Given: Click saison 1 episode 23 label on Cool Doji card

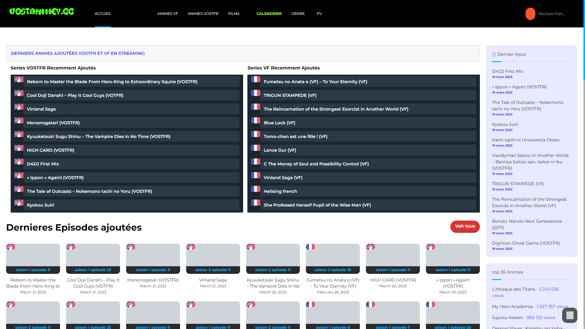Looking at the screenshot, I should [x=93, y=270].
